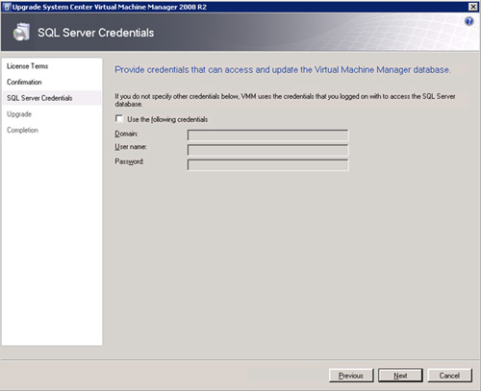Close the upgrade wizard window
The image size is (481, 391).
pos(473,7)
